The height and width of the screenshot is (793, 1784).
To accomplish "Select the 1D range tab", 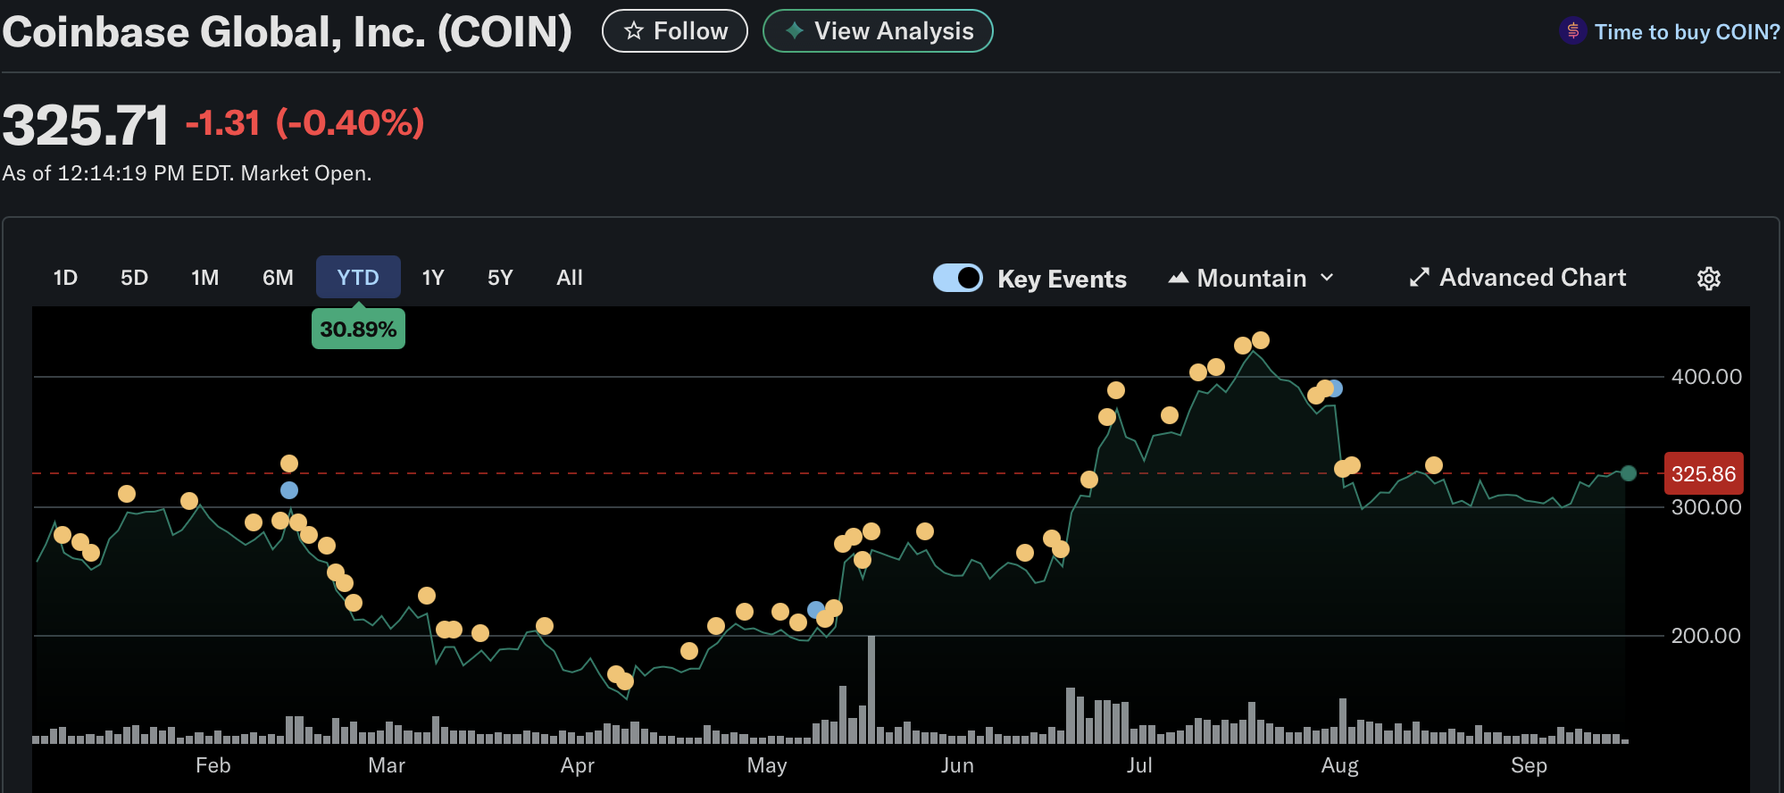I will click(x=65, y=278).
